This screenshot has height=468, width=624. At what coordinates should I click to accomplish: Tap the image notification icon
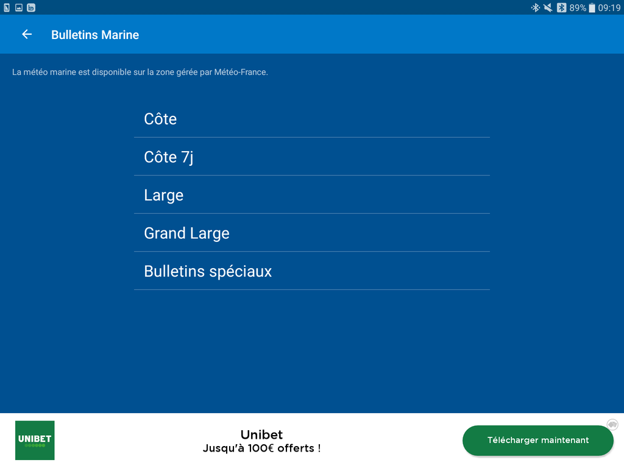coord(19,7)
